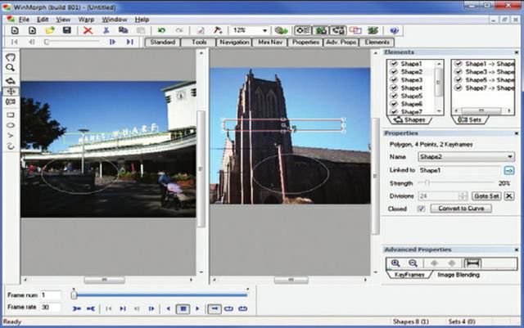
Task: Click the Goto Set button
Action: (486, 196)
